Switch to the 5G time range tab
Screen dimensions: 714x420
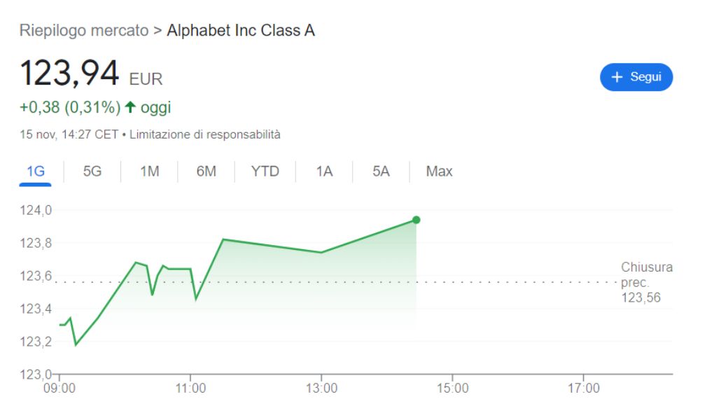[x=92, y=171]
